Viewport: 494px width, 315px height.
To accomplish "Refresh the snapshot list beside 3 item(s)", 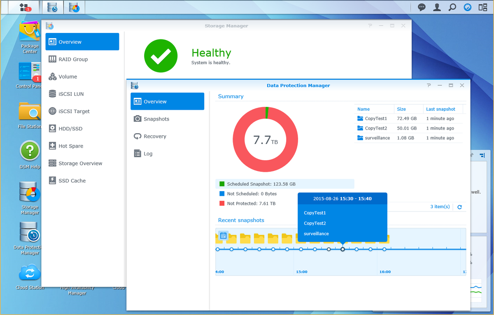I will coord(459,207).
